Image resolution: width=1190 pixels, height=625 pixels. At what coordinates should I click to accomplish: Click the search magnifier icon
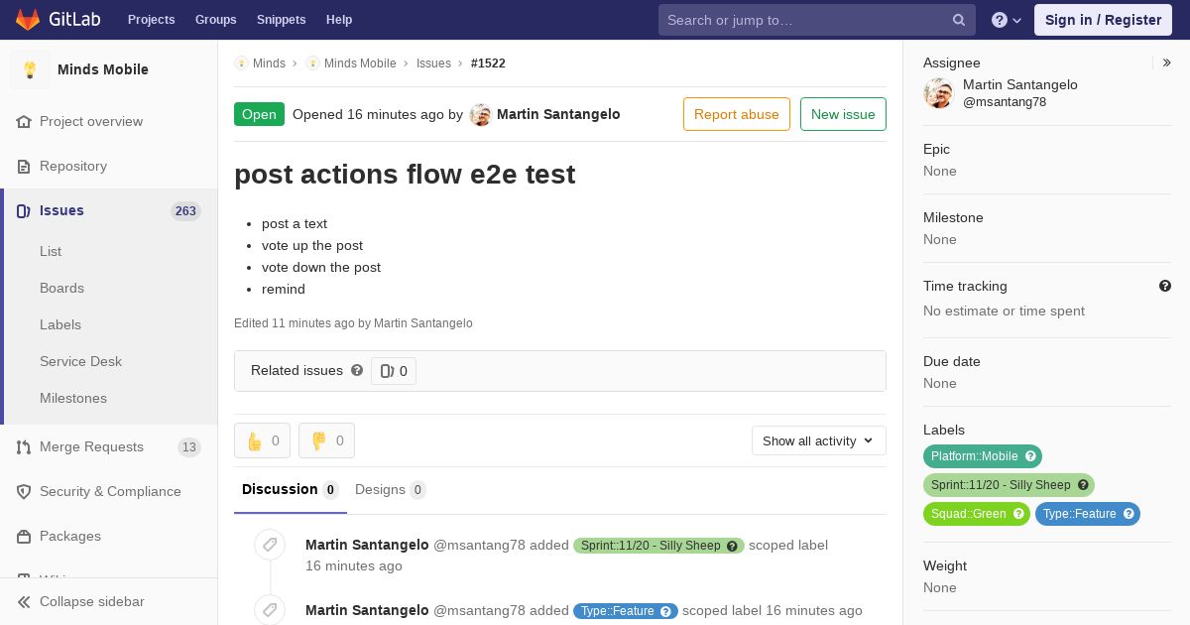coord(959,20)
